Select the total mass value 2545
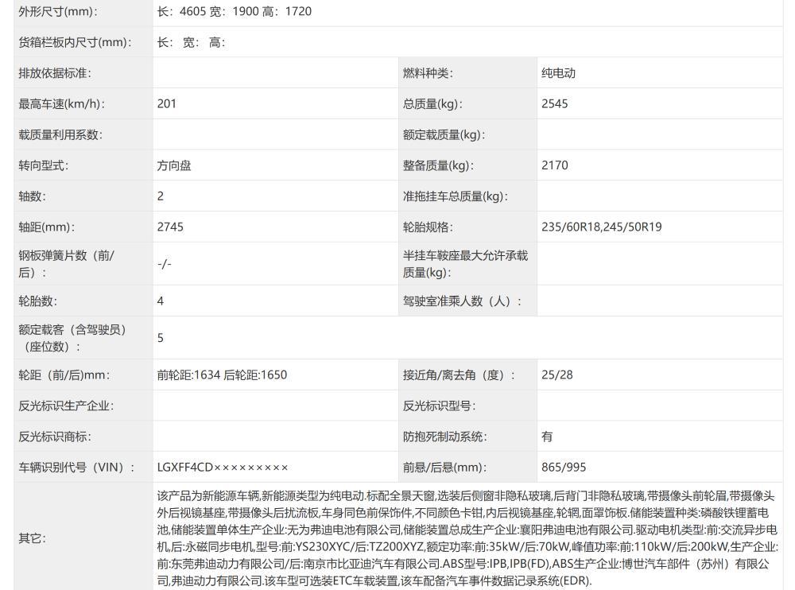The image size is (795, 590). tap(555, 104)
